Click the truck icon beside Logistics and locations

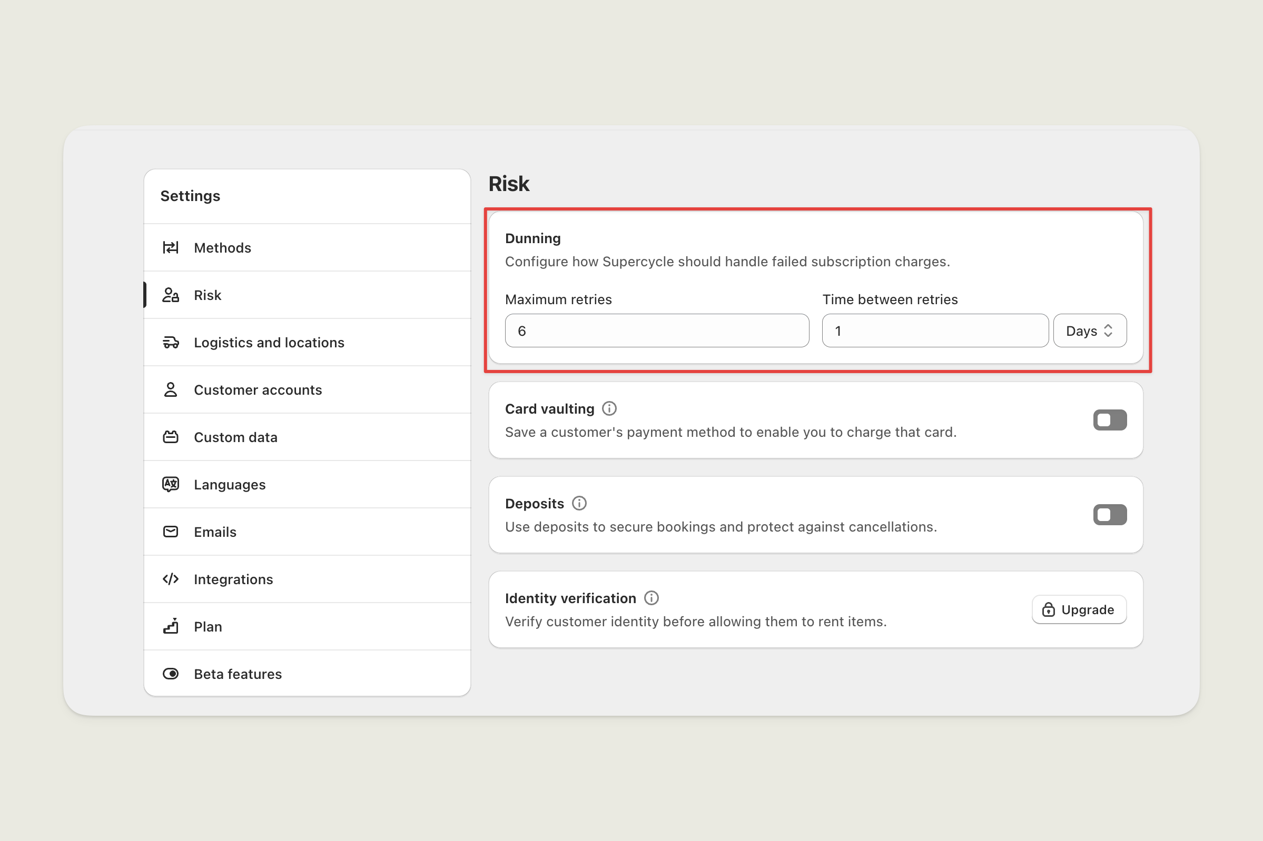[170, 342]
